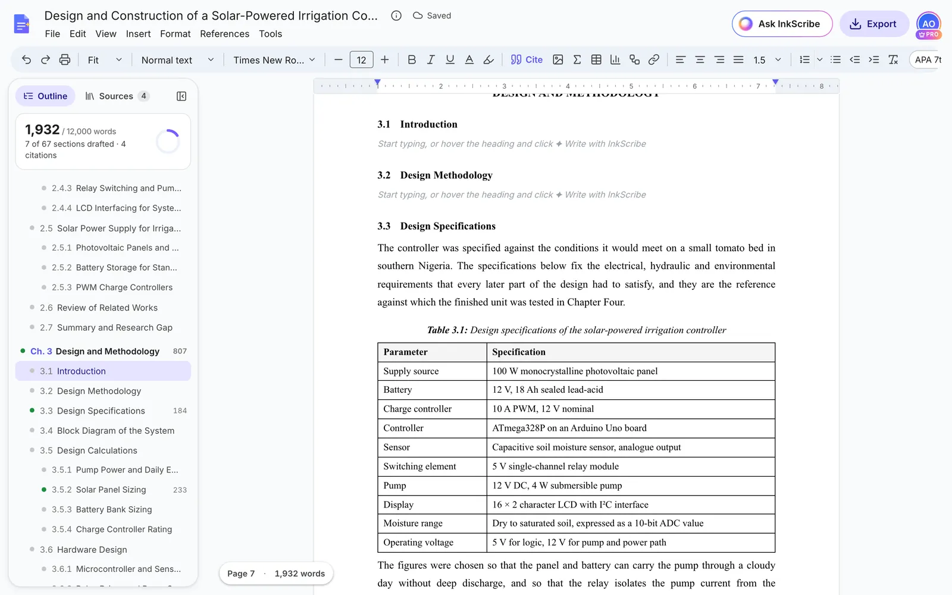The image size is (952, 595).
Task: Click the font size input field
Action: coord(361,59)
